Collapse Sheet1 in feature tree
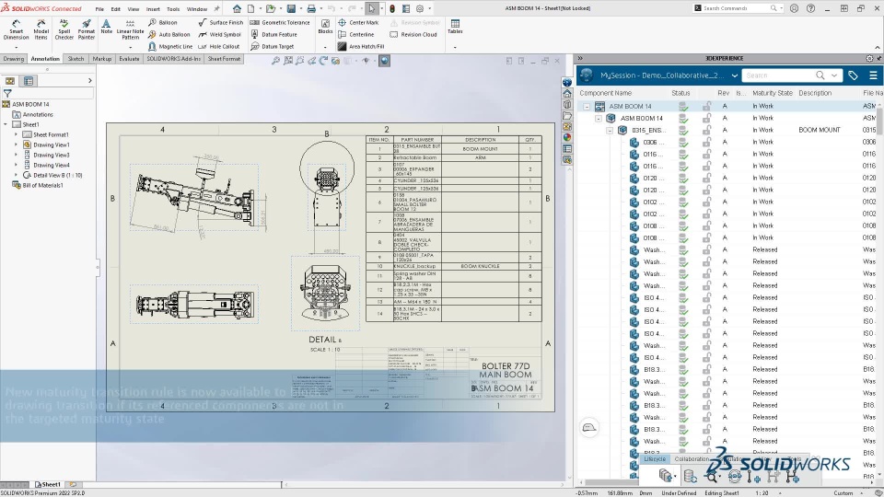The width and height of the screenshot is (884, 497). tap(6, 124)
